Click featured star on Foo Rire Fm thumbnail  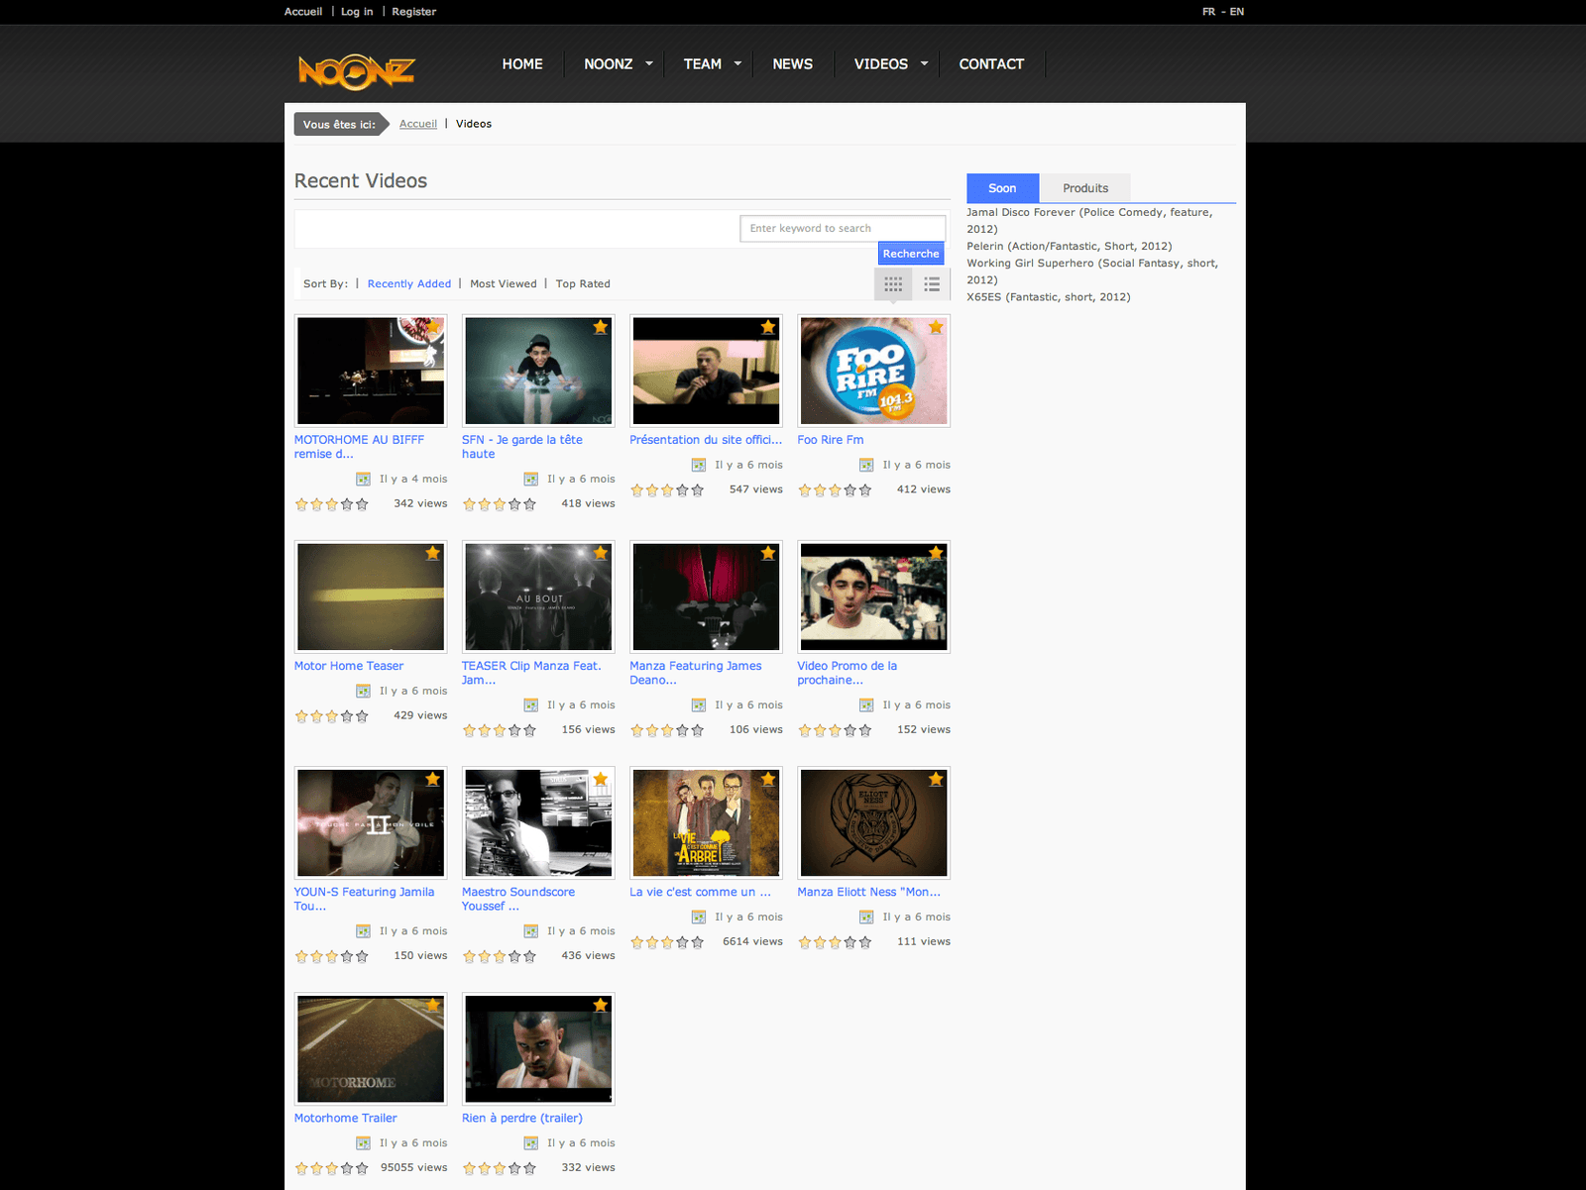click(936, 327)
